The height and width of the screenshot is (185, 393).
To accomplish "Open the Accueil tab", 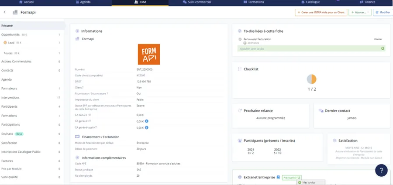I will [27, 2].
